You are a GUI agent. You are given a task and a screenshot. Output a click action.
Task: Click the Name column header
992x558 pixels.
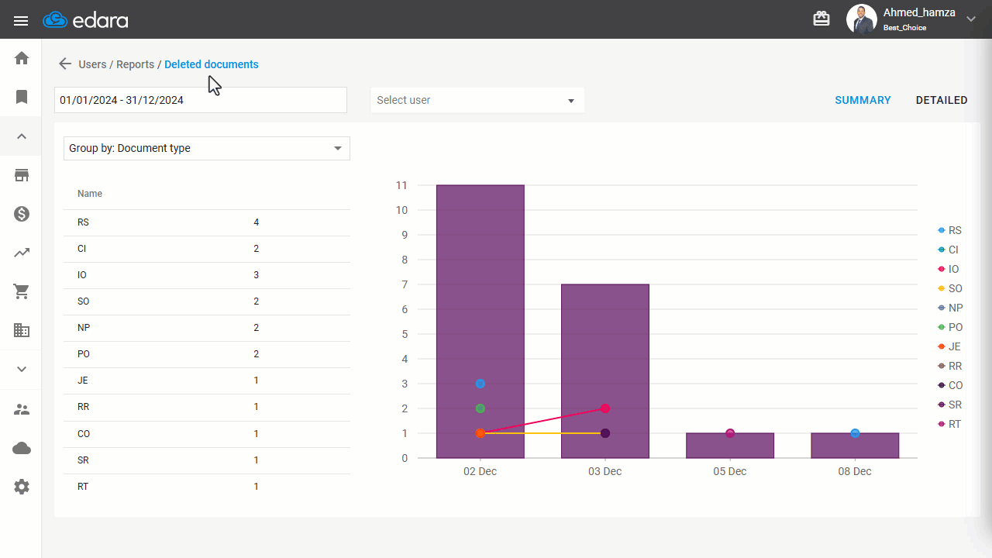tap(90, 194)
